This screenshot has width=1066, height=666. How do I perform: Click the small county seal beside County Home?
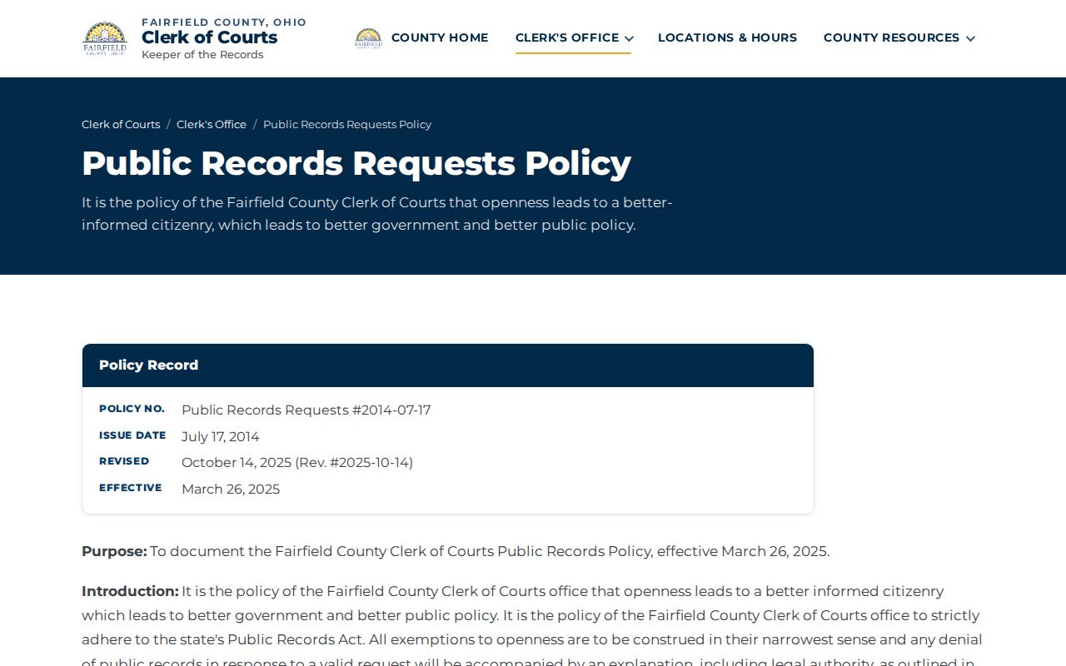368,38
